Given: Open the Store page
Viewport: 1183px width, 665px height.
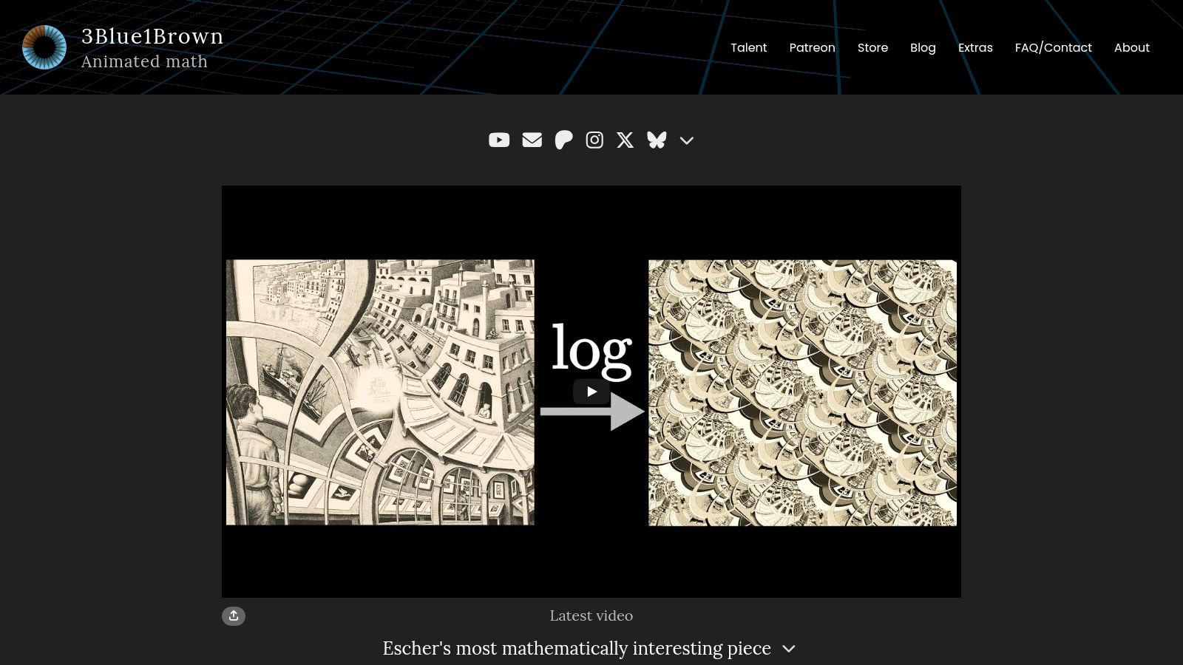Looking at the screenshot, I should coord(872,47).
